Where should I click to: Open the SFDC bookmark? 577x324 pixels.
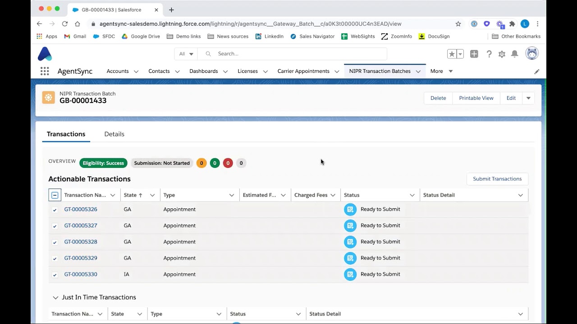tap(104, 36)
